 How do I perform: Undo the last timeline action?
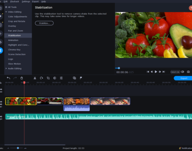[x=9, y=78]
